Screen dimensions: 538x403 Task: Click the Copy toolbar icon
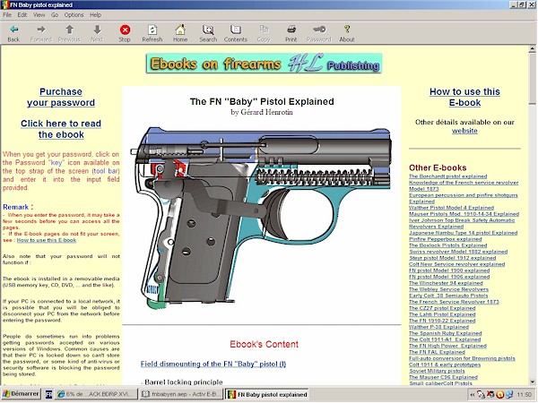pyautogui.click(x=264, y=30)
